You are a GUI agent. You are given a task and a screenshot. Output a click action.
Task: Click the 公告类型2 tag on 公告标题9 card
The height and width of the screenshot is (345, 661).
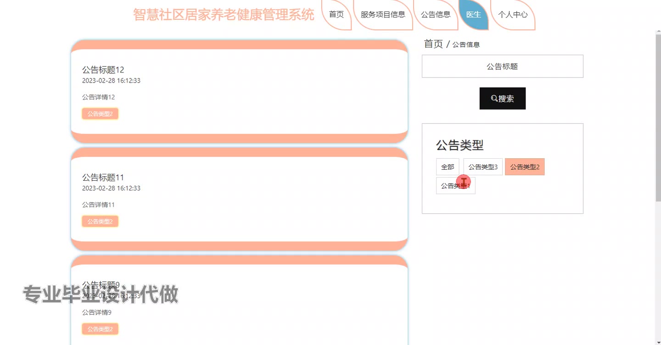click(100, 329)
